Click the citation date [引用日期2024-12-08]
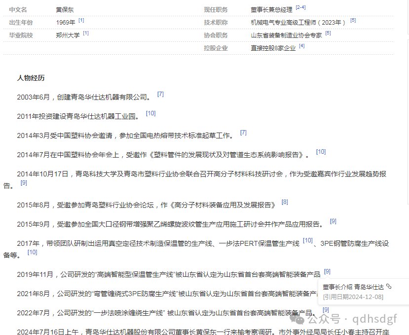Image resolution: width=409 pixels, height=335 pixels. coord(353,297)
